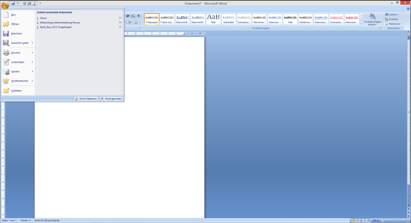Click the Save icon in Quick Access Toolbar

(x=13, y=3)
